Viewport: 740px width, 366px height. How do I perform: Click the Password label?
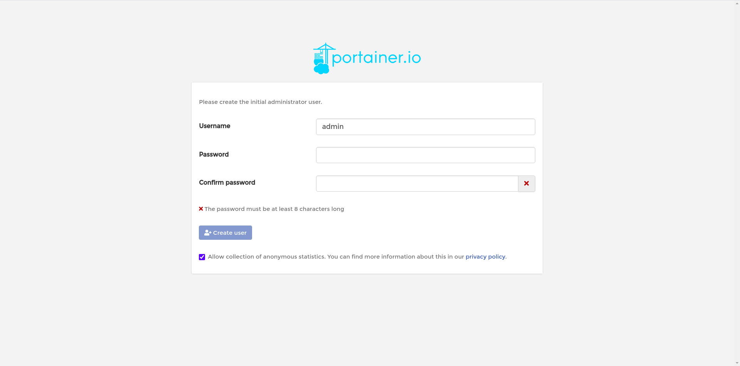coord(214,154)
